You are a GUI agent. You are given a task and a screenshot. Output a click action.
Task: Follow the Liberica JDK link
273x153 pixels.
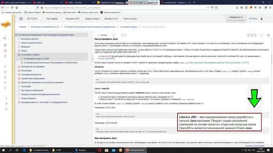pyautogui.click(x=106, y=56)
